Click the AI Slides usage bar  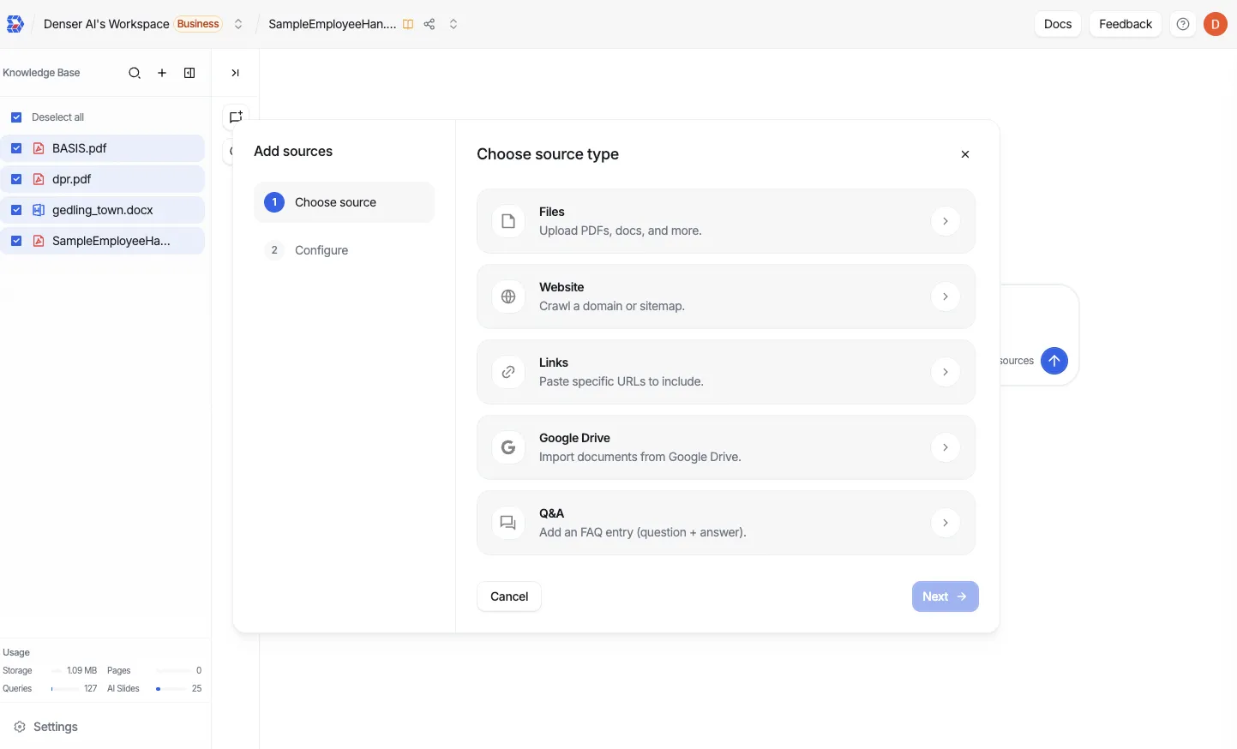[x=171, y=688]
